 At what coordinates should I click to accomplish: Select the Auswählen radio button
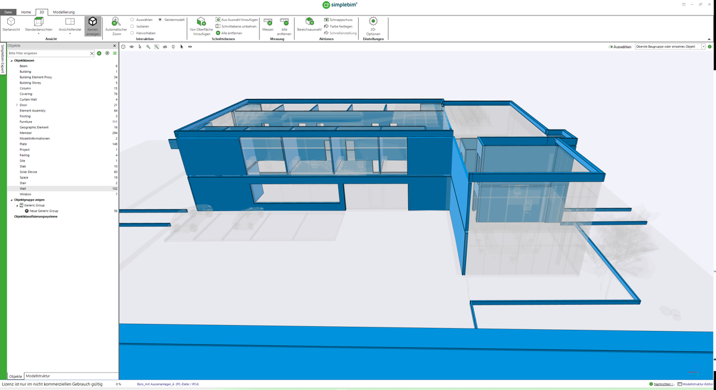132,20
